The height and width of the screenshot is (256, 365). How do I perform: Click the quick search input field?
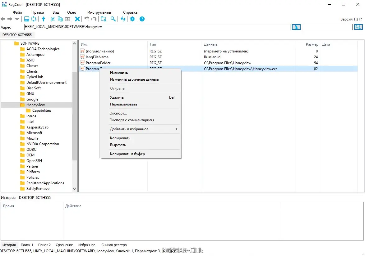[x=327, y=27]
